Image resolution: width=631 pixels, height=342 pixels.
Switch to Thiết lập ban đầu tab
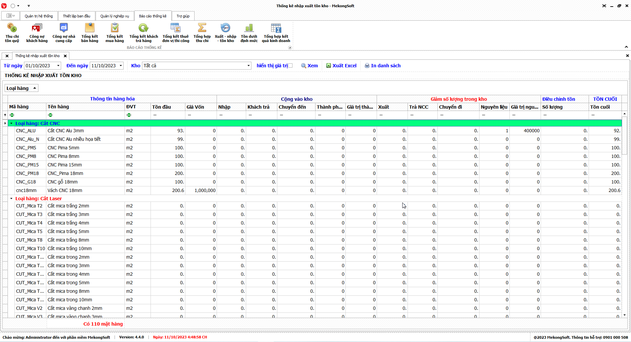pos(76,16)
